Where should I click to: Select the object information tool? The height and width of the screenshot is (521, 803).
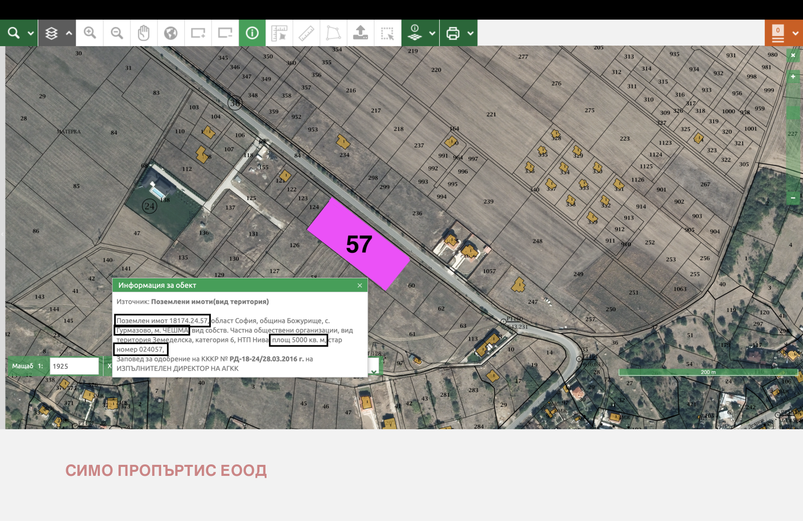pyautogui.click(x=252, y=33)
